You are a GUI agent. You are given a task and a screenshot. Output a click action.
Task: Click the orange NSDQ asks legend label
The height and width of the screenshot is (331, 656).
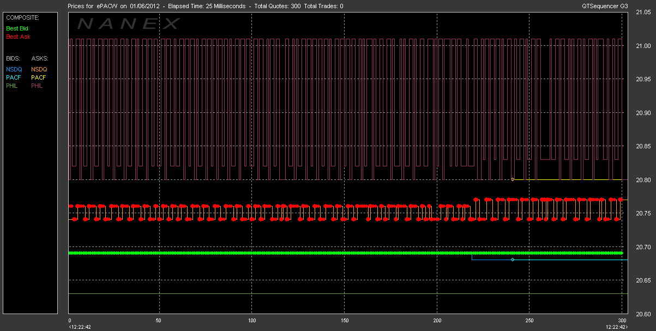(x=39, y=69)
